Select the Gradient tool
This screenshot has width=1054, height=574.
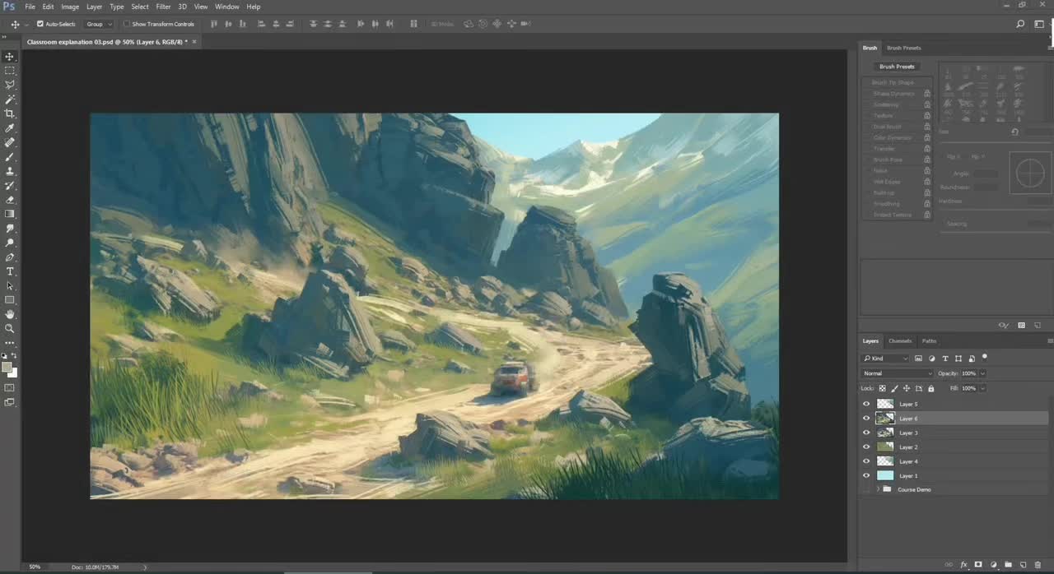click(x=10, y=214)
